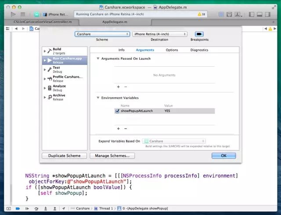This screenshot has width=281, height=215.
Task: Remove the environment variable with minus
Action: (126, 129)
